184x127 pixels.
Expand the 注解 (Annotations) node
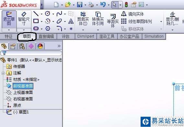(3, 73)
